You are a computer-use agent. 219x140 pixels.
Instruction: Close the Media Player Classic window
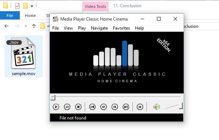point(175,19)
